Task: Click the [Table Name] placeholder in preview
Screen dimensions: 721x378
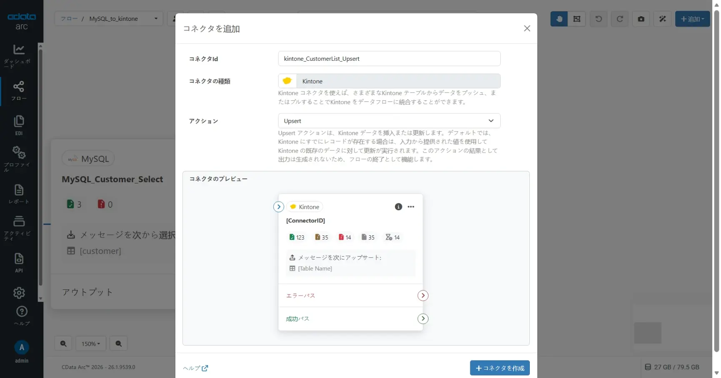Action: [x=315, y=269]
